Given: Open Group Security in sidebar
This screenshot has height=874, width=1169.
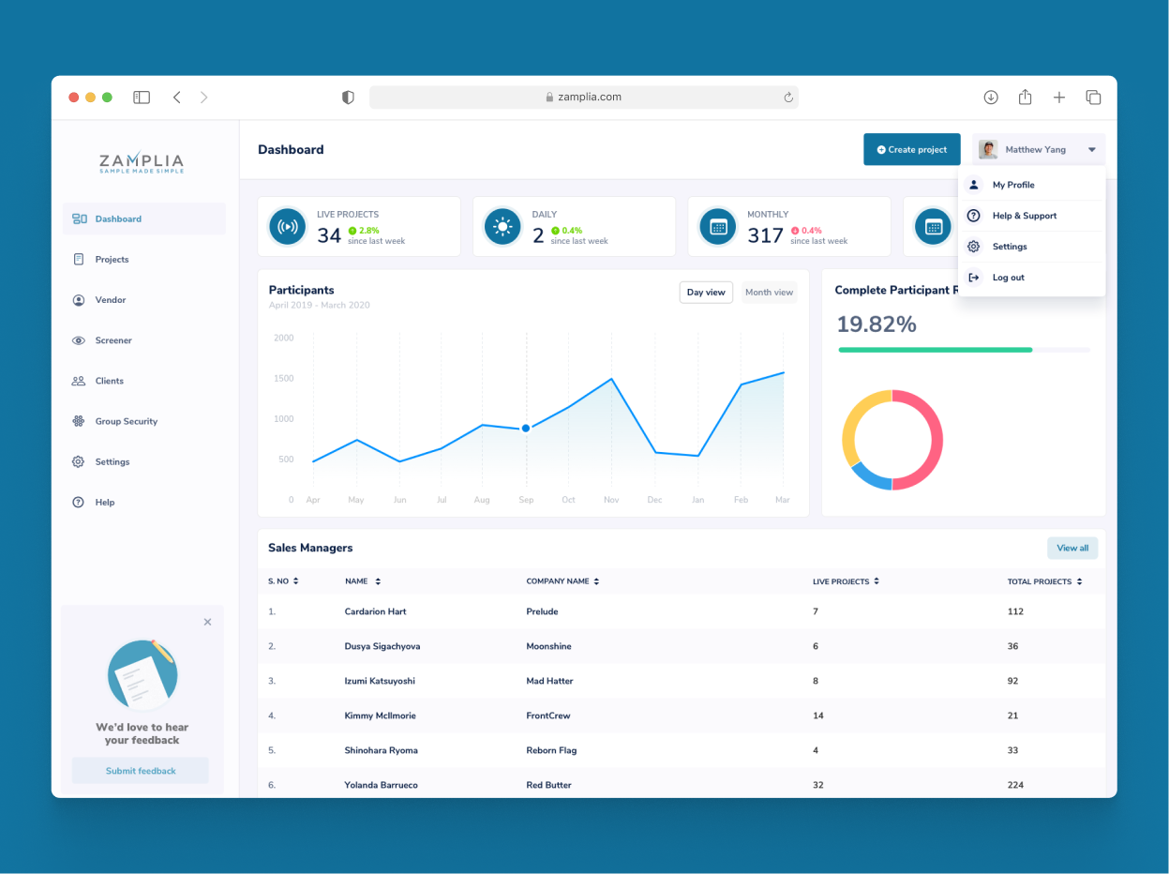Looking at the screenshot, I should pos(126,422).
